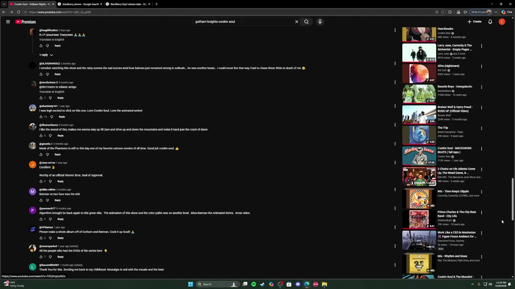This screenshot has height=289, width=515.
Task: Open options for Beastie Boys Intergalactic video
Action: click(481, 87)
